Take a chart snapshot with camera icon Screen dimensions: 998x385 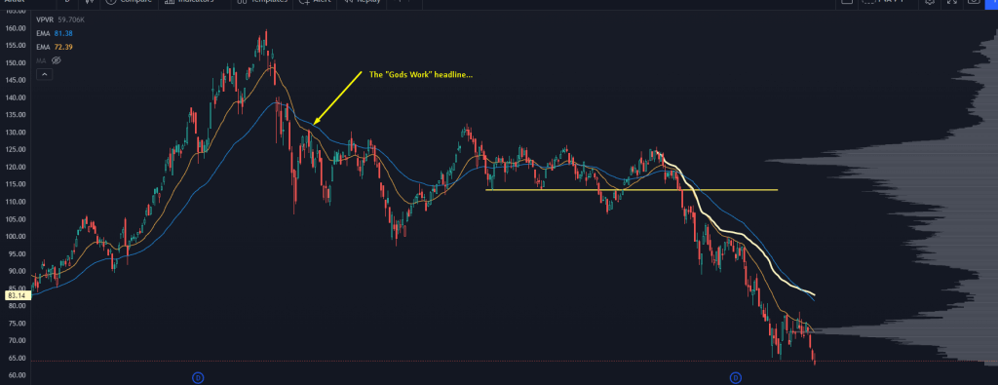click(x=974, y=2)
